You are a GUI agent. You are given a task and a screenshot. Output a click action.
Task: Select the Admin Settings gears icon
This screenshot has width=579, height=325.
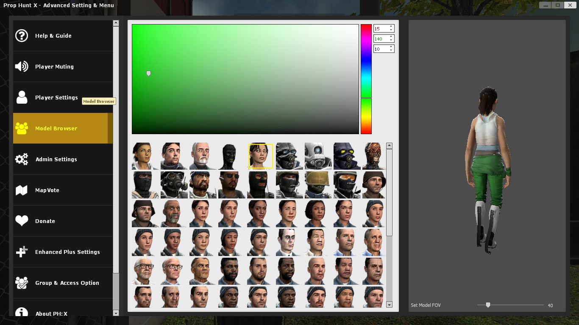click(x=22, y=159)
